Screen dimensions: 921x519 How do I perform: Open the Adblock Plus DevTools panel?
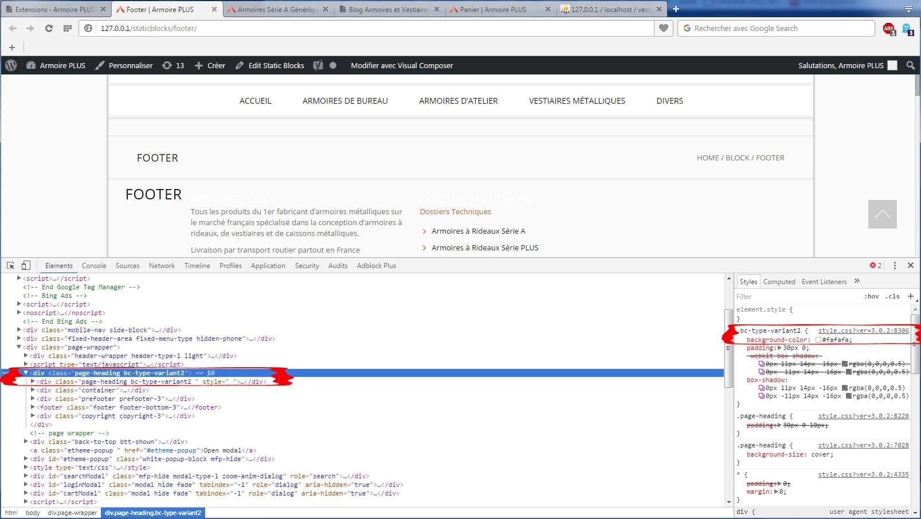click(376, 265)
